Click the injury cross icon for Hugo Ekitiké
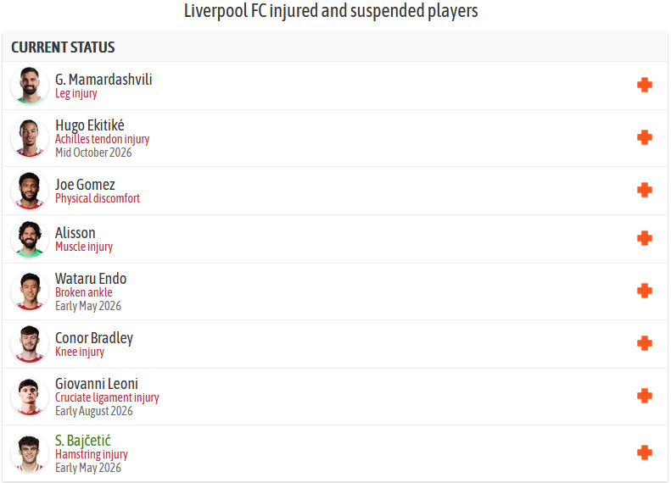The width and height of the screenshot is (671, 483). point(645,137)
